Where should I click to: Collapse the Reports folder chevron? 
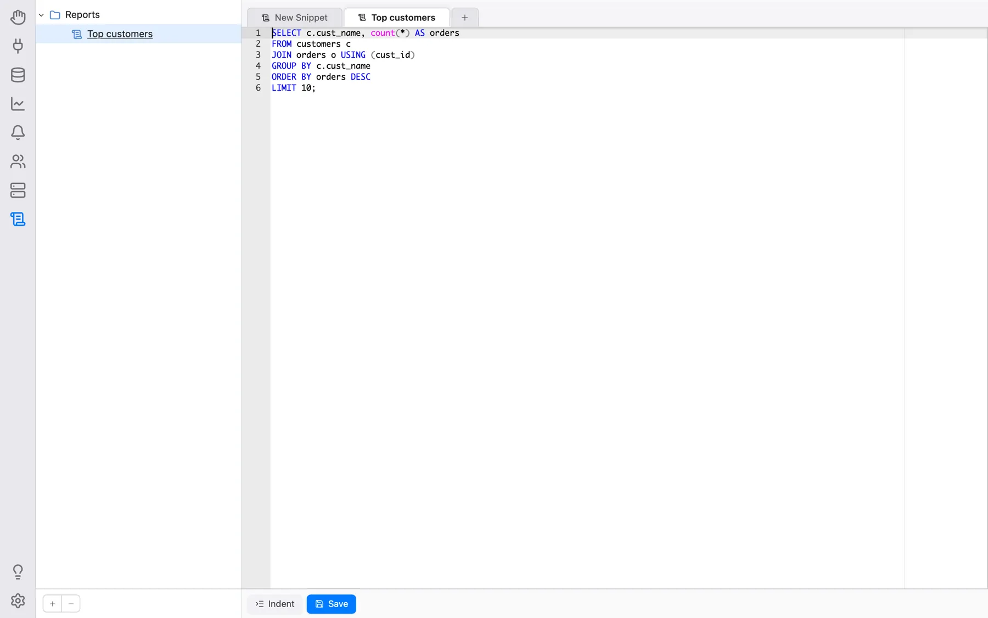coord(41,15)
